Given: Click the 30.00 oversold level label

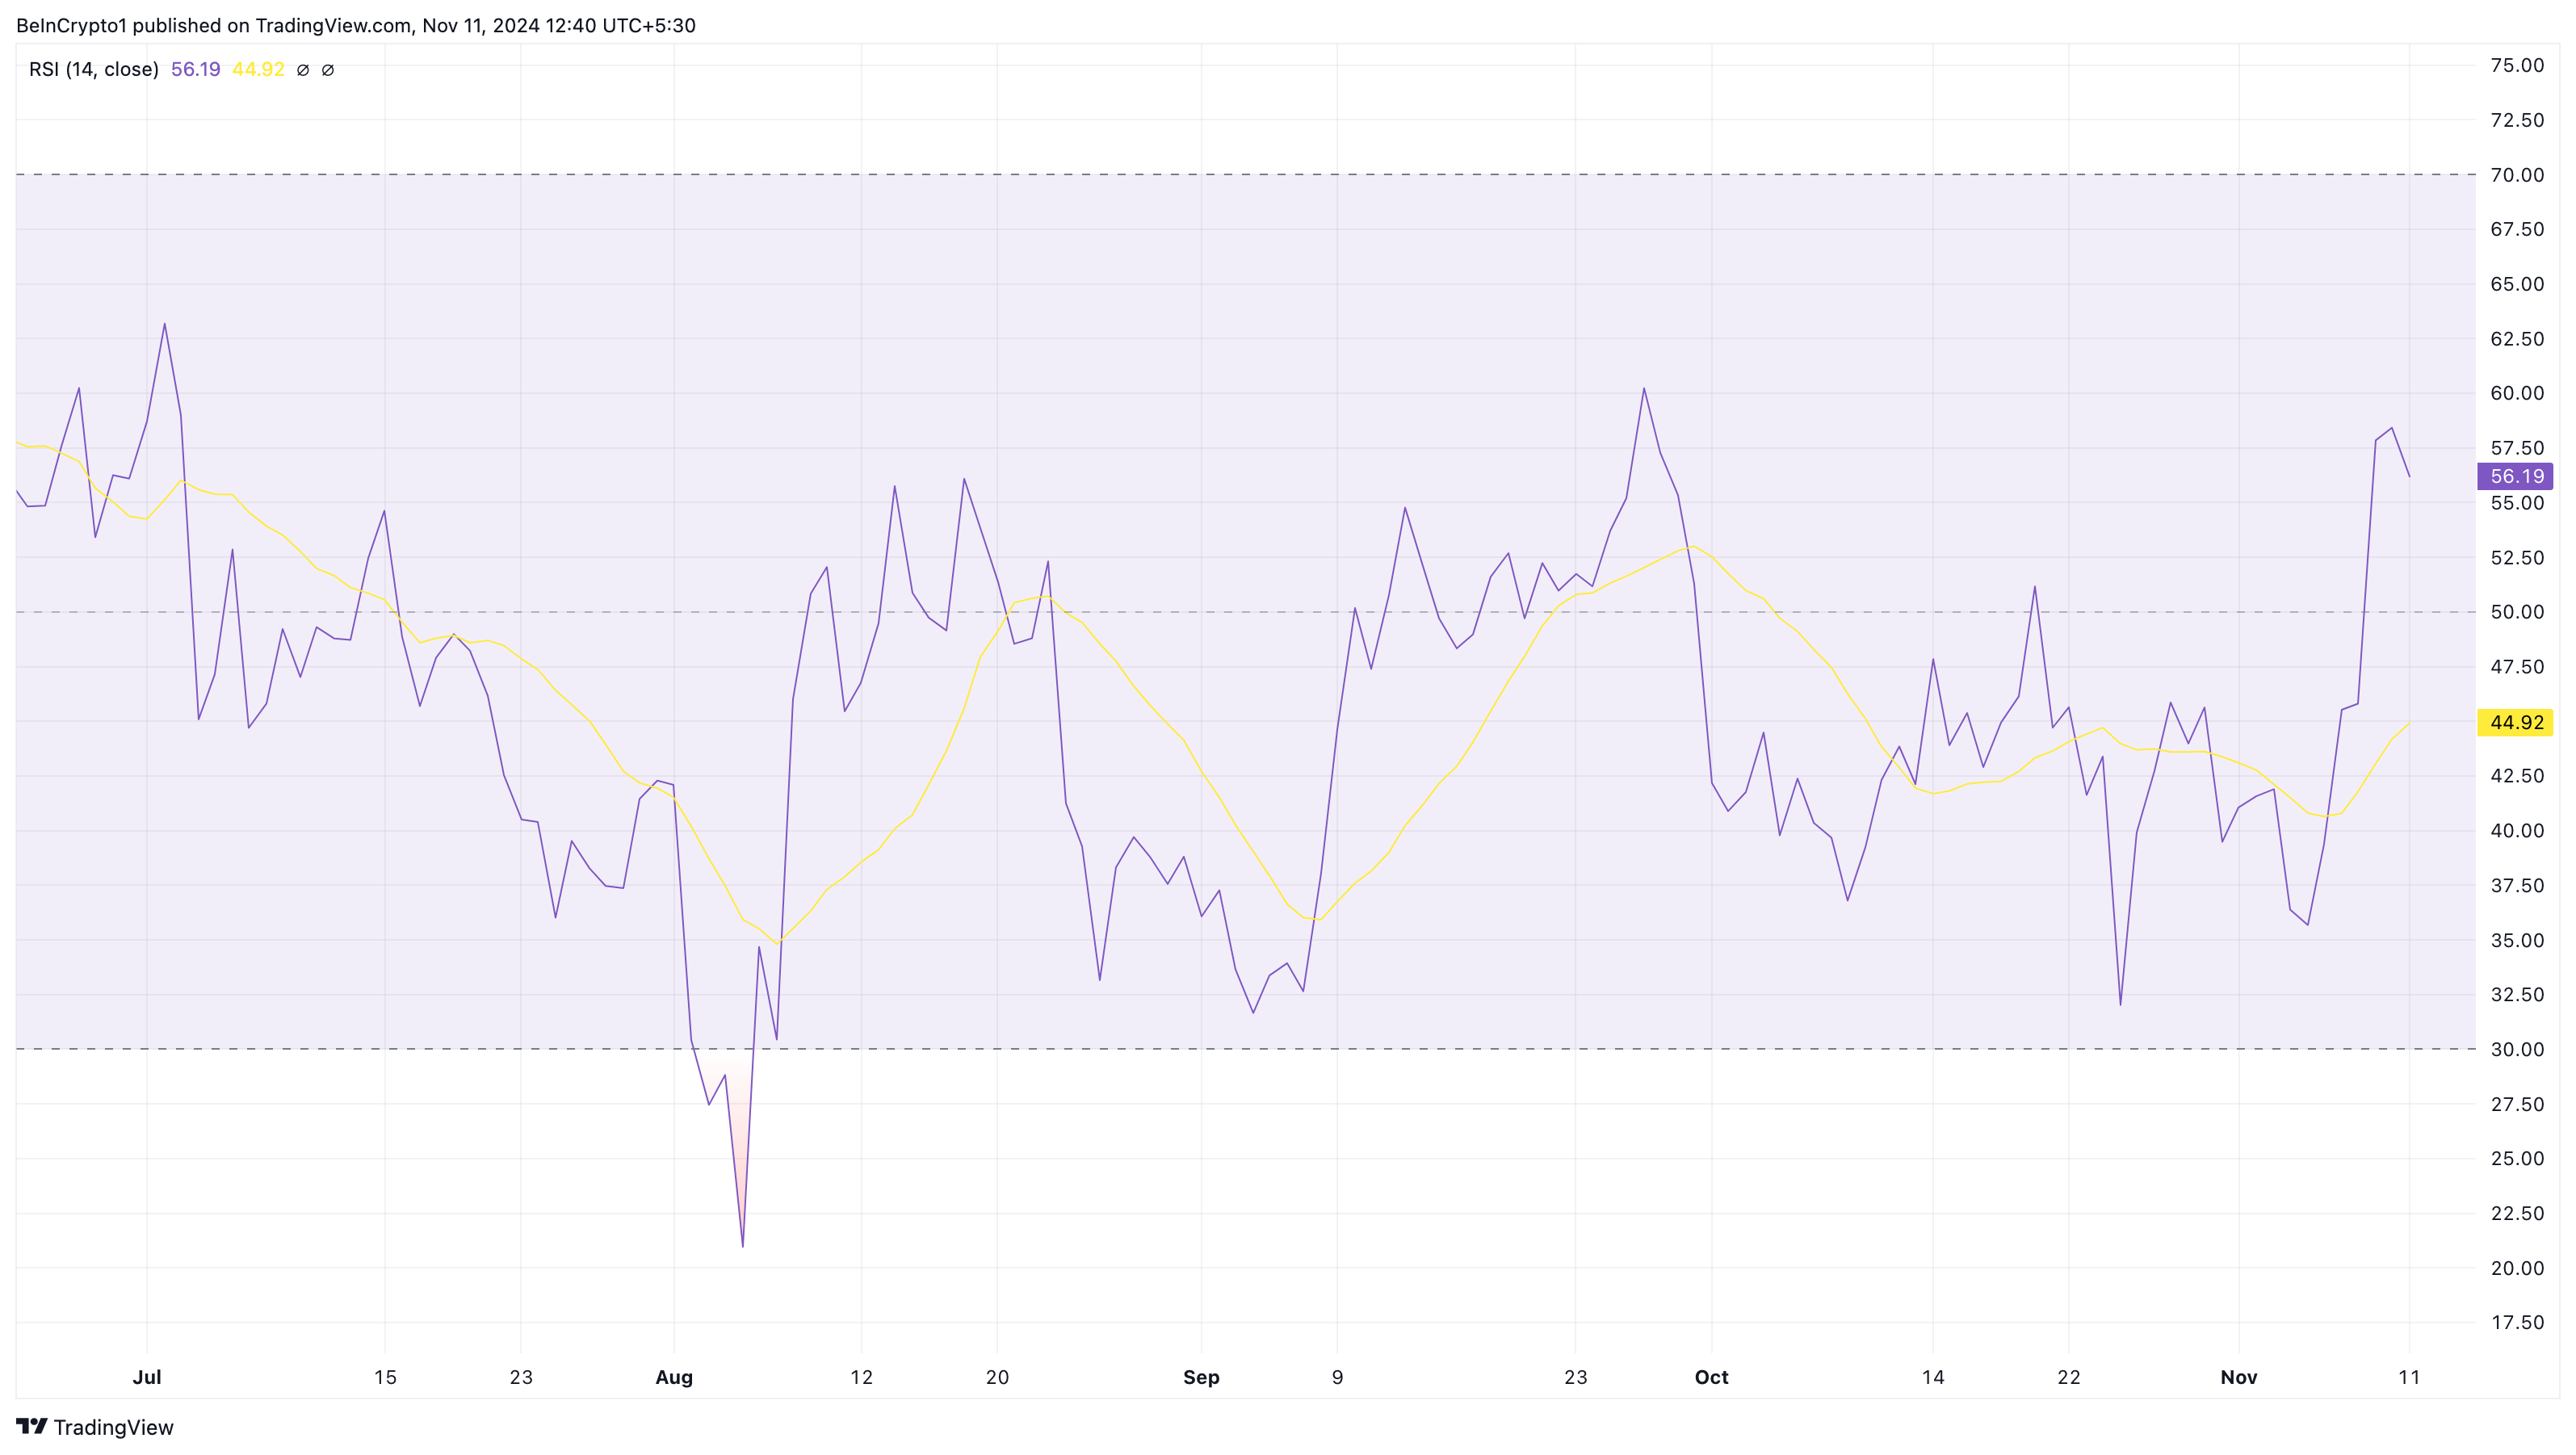Looking at the screenshot, I should pos(2516,1049).
